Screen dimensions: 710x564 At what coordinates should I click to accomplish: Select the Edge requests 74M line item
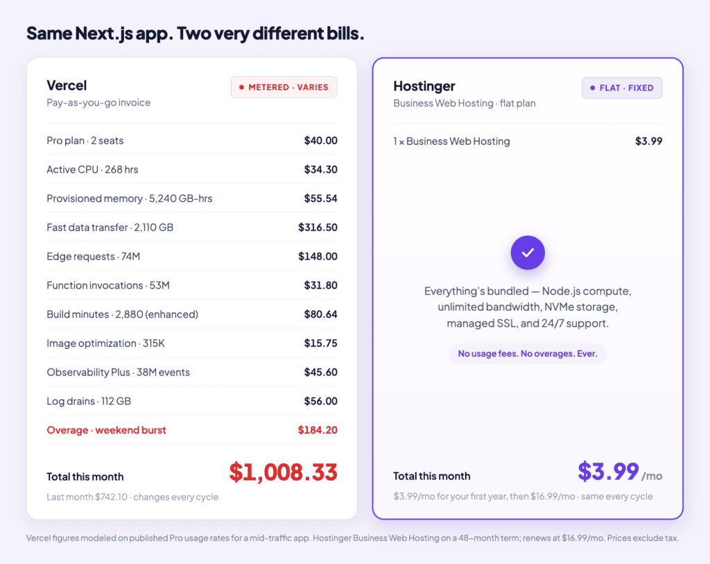pyautogui.click(x=192, y=257)
